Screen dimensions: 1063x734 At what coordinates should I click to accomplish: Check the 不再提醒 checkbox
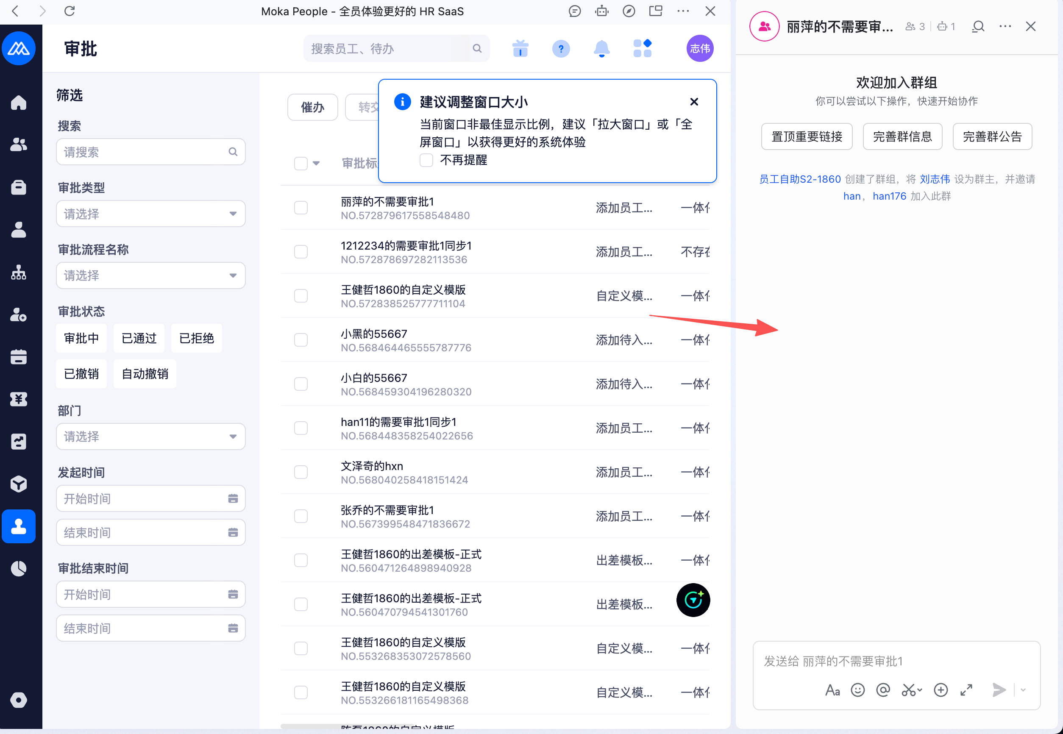(426, 160)
